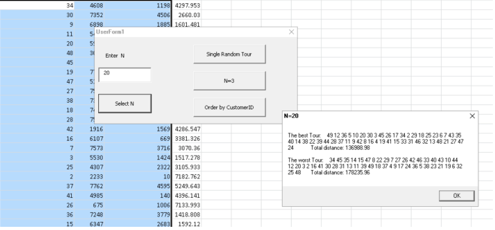Close the N=20 message box
Viewport: 495px width, 230px height.
pyautogui.click(x=472, y=116)
